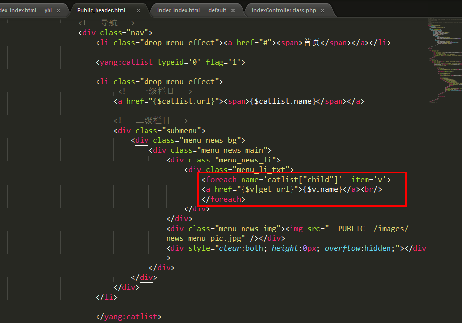The image size is (462, 323).
Task: Click the minimap code preview
Action: coord(444,59)
